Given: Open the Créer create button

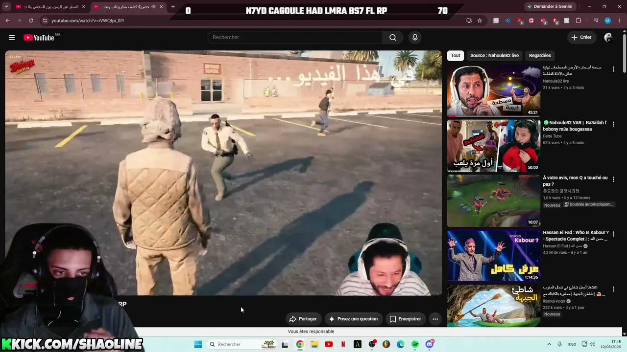Looking at the screenshot, I should click(x=581, y=38).
